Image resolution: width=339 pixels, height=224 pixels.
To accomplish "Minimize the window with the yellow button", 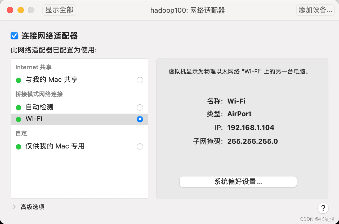I will coord(21,10).
